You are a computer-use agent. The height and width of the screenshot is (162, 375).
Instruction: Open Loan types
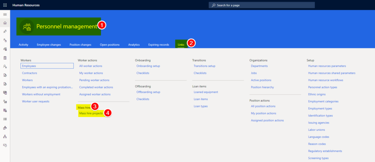click(x=201, y=106)
